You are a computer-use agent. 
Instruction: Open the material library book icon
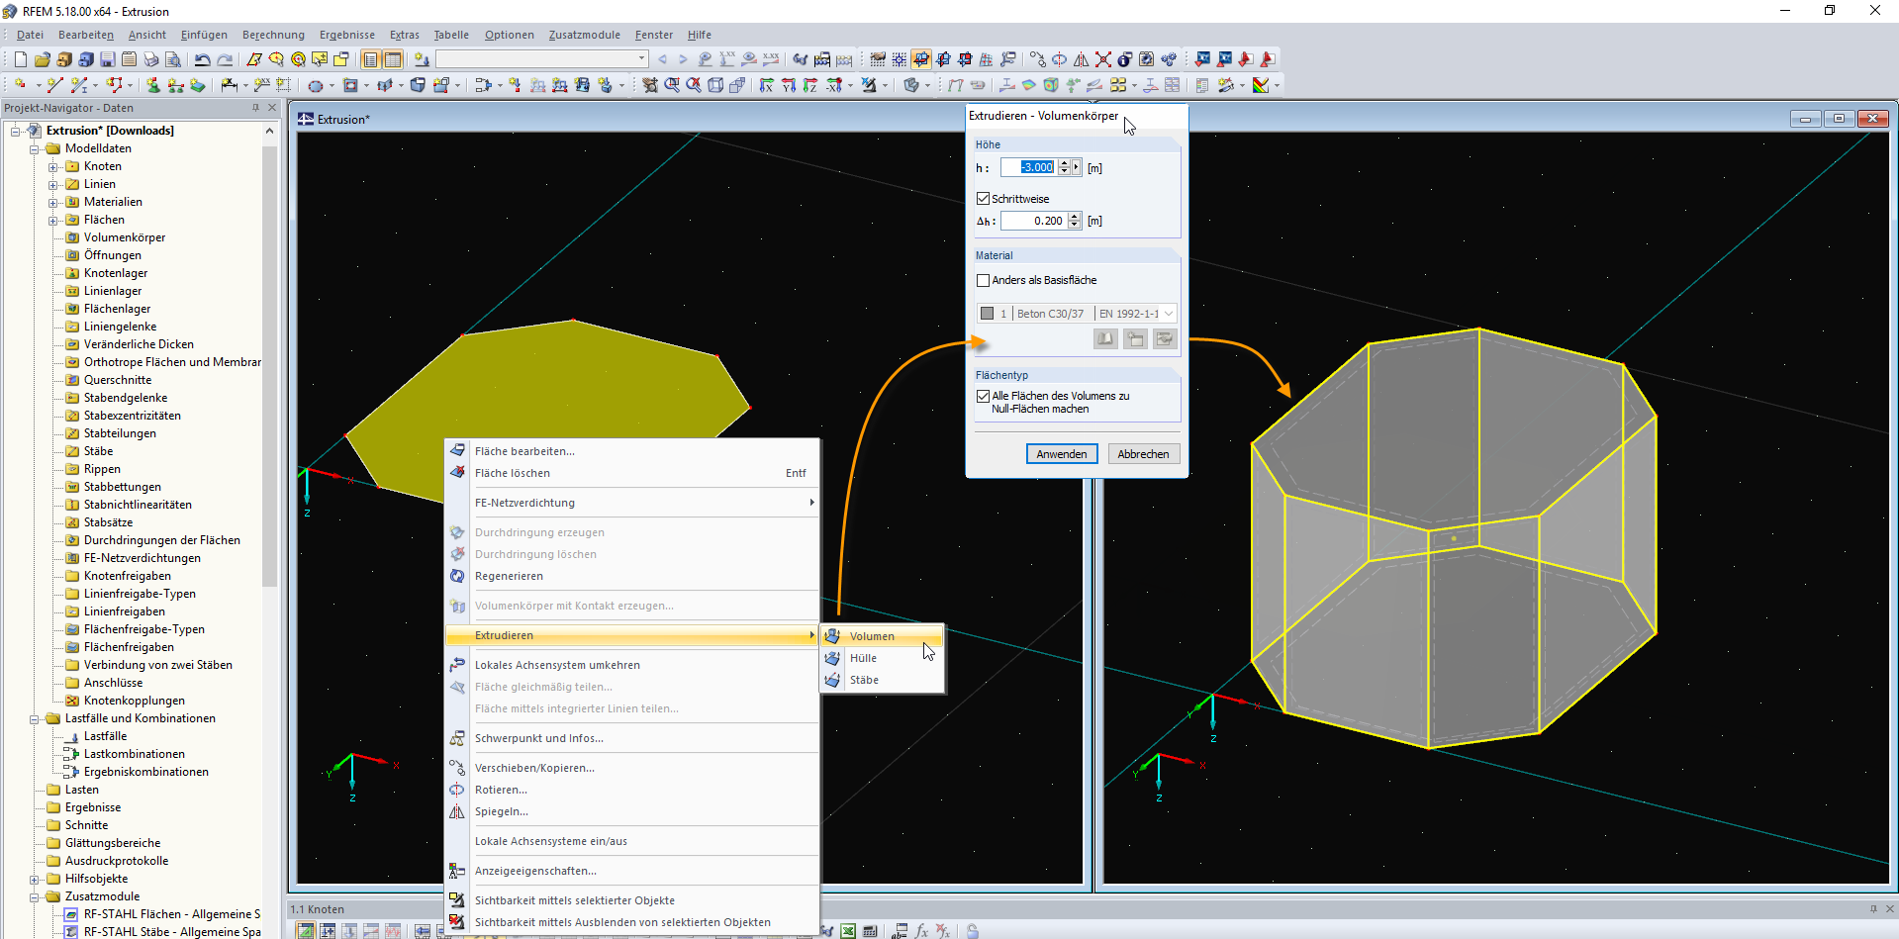1104,339
